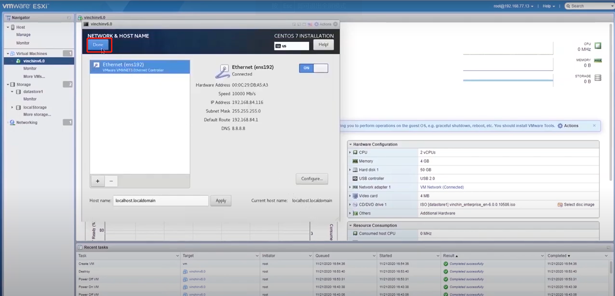Open Target column dropdown in Recent tasks
Screen dimensions: 615x296
[x=257, y=256]
